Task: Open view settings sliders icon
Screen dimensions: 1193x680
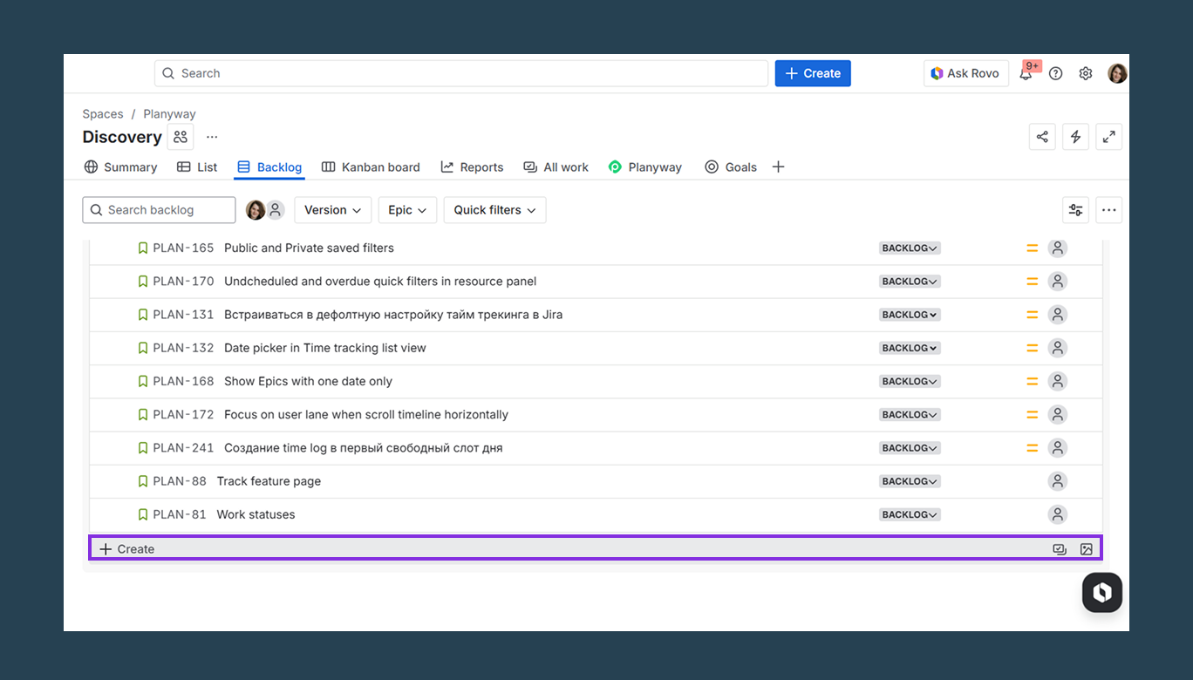Action: (1076, 210)
